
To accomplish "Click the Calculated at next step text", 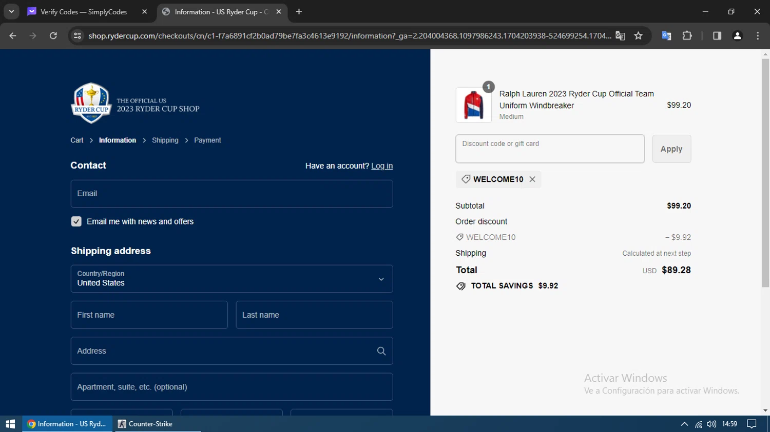I will [657, 253].
